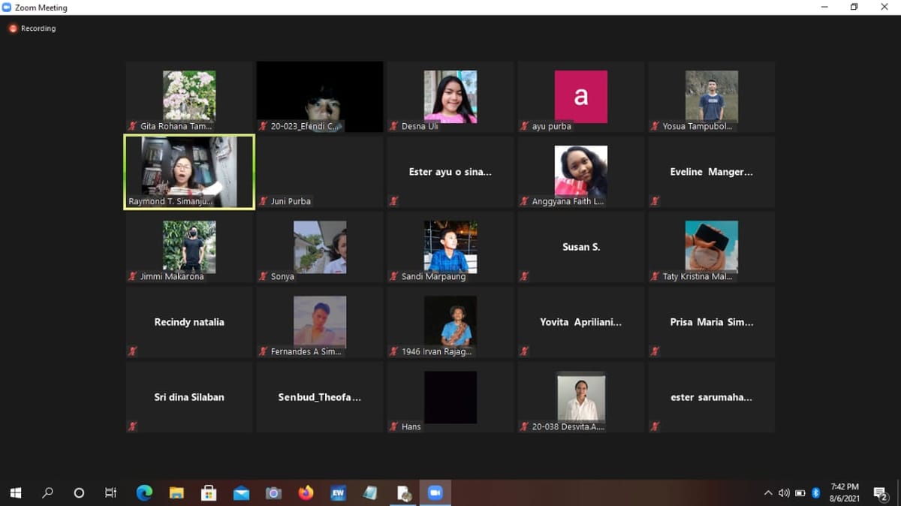Screen dimensions: 901x506
Task: Open Microsoft Store from the taskbar
Action: (x=209, y=493)
